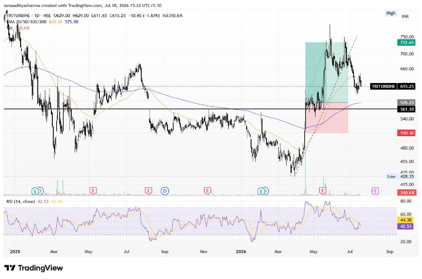Click the −10.45 (−1.67%) change value
Screen dimensions: 422x279
[144, 16]
